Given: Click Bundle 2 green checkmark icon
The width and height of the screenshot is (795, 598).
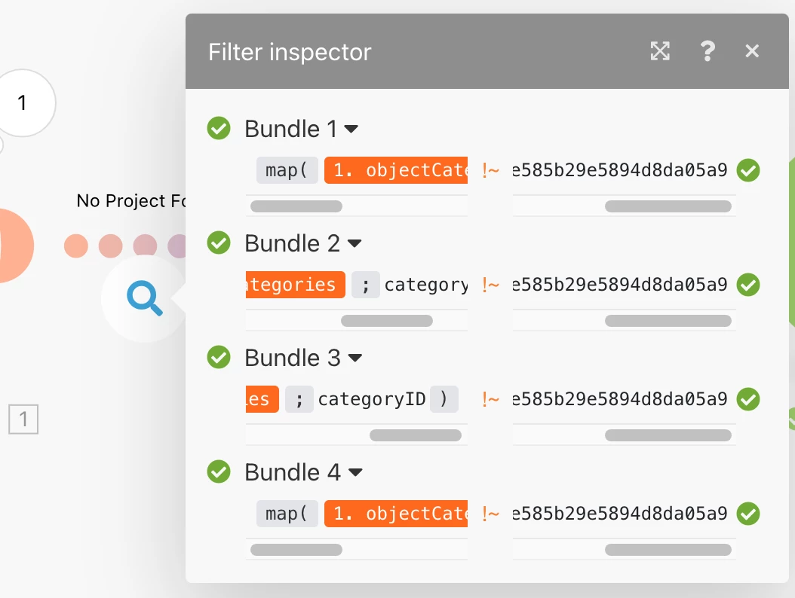Looking at the screenshot, I should pos(219,243).
